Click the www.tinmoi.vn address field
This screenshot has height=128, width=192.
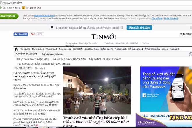click(13, 3)
